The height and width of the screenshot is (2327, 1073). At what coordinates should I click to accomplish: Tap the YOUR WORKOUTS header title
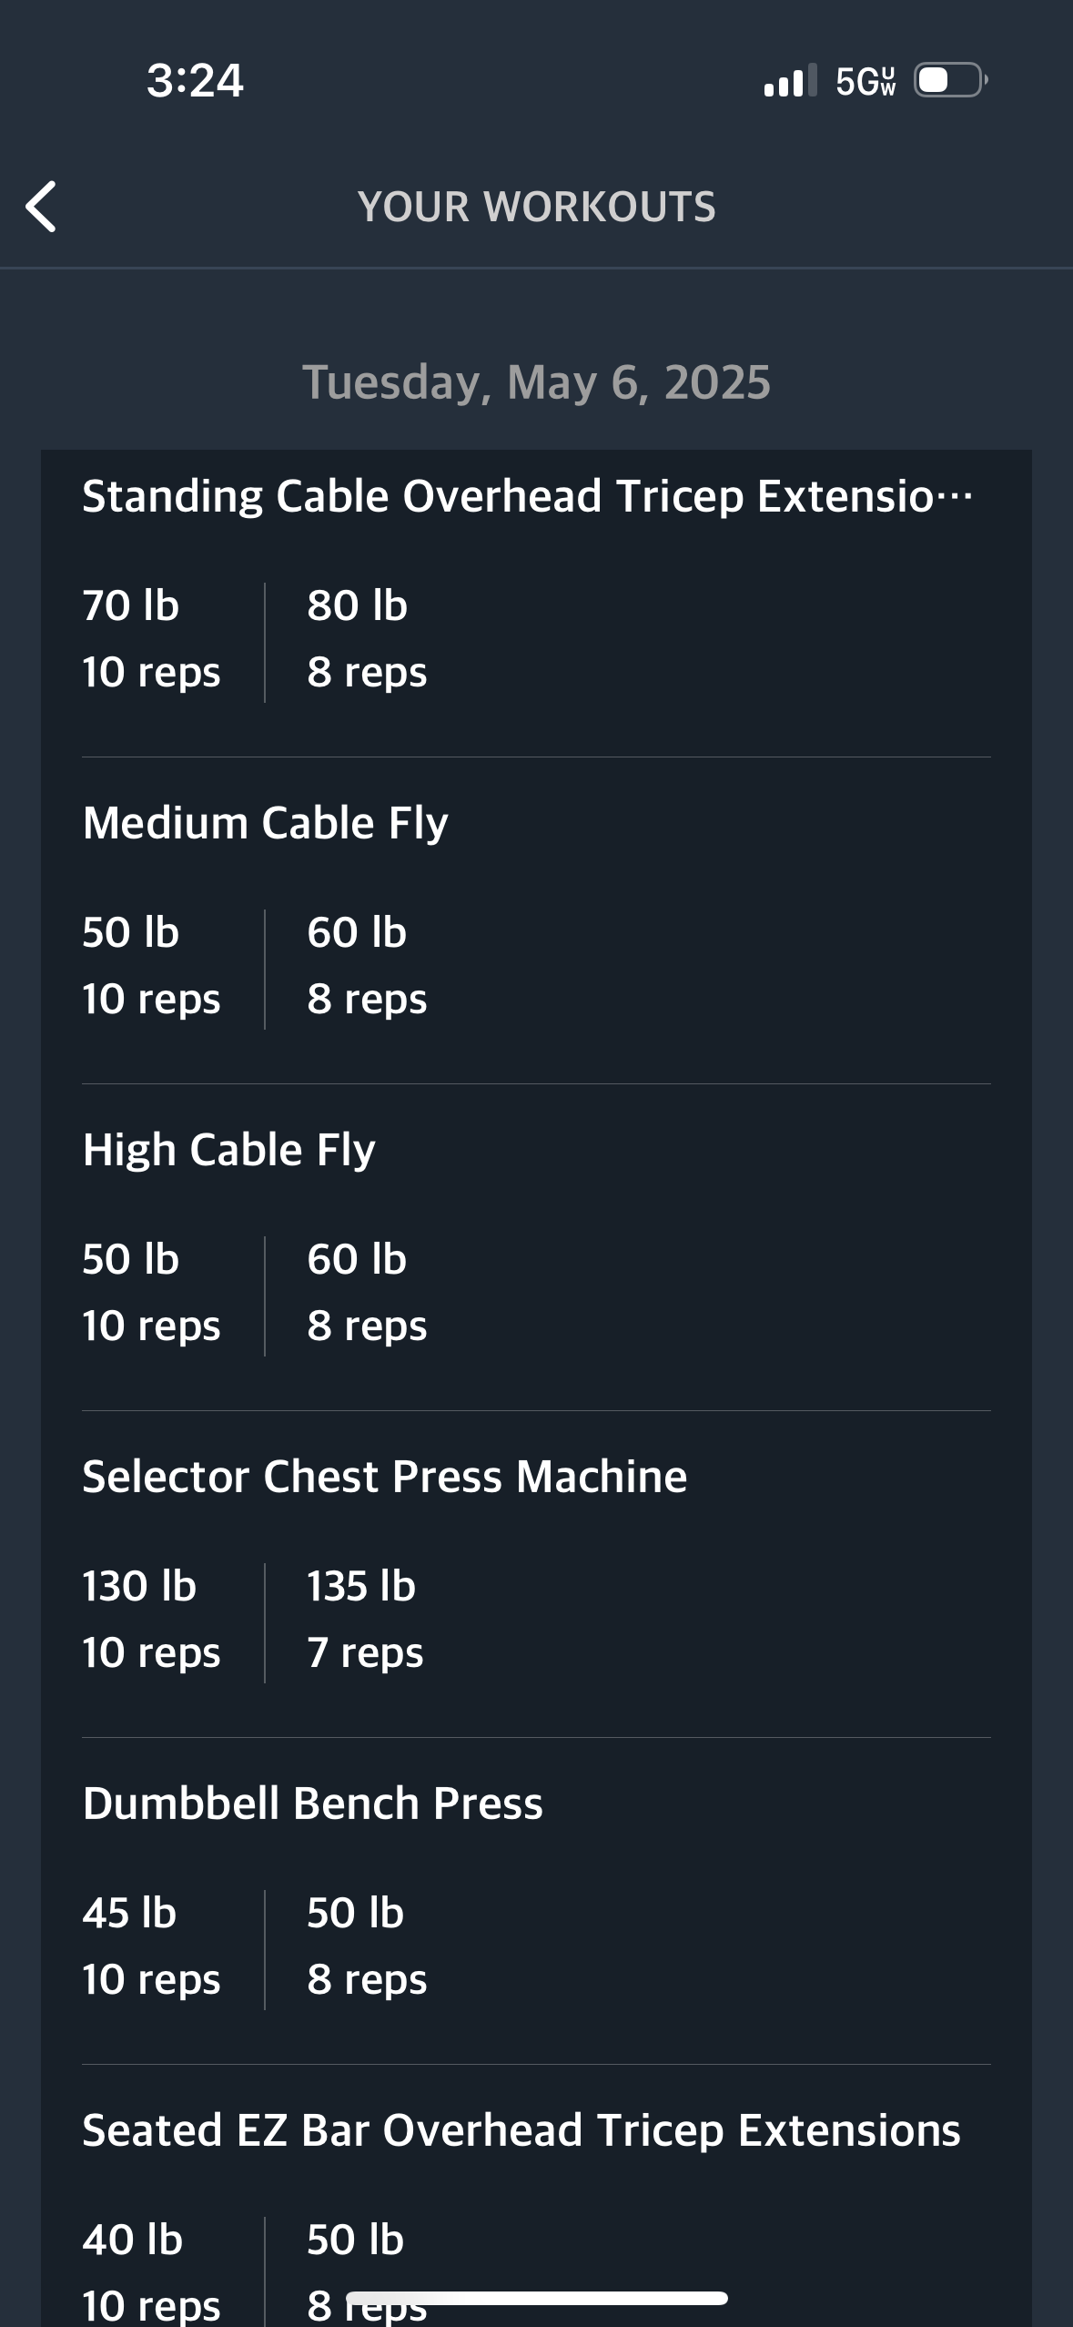pos(537,207)
